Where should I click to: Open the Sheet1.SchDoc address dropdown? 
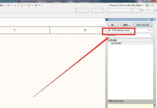coord(144,5)
